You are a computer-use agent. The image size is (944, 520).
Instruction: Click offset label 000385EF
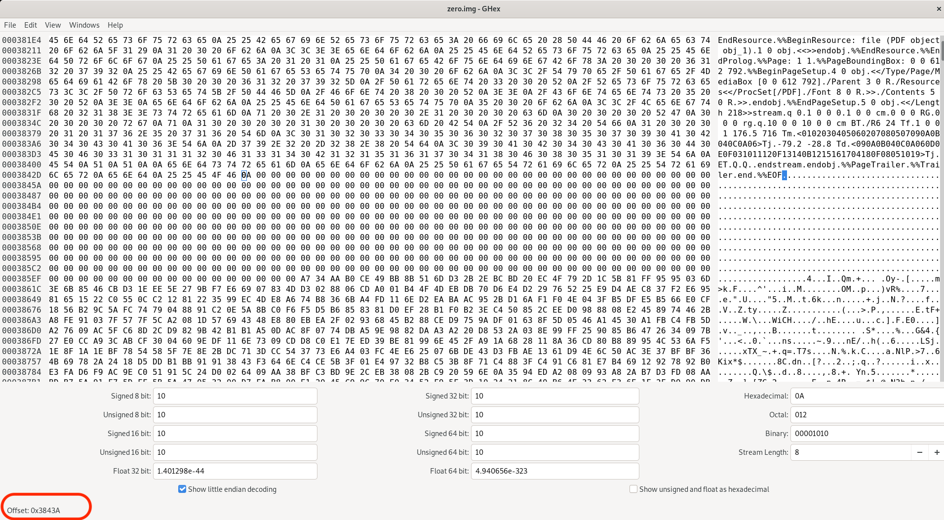(x=22, y=279)
